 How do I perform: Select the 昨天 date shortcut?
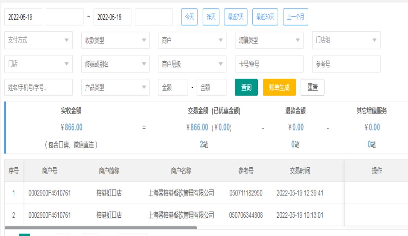(211, 17)
